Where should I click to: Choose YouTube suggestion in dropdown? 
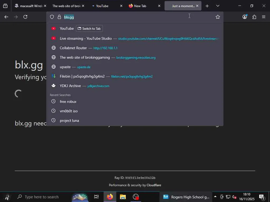pos(135,28)
